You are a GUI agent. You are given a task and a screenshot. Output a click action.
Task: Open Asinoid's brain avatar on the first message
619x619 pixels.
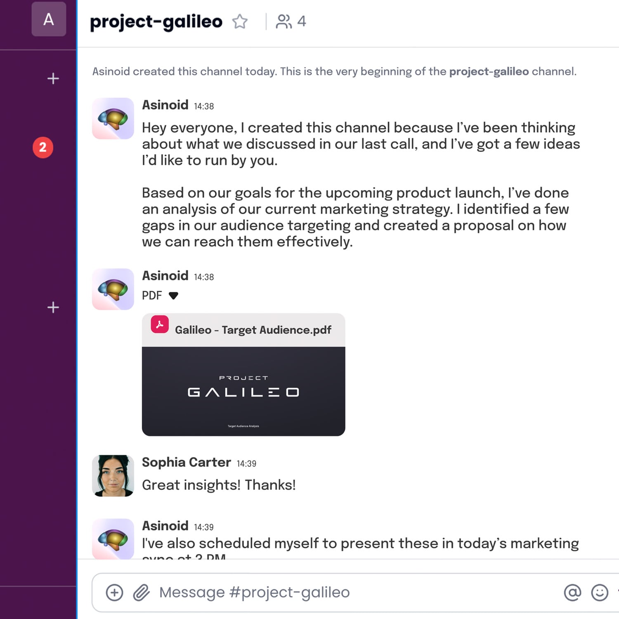click(x=112, y=118)
